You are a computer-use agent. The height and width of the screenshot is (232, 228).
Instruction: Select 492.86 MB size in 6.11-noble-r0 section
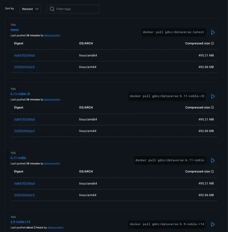pyautogui.click(x=206, y=131)
